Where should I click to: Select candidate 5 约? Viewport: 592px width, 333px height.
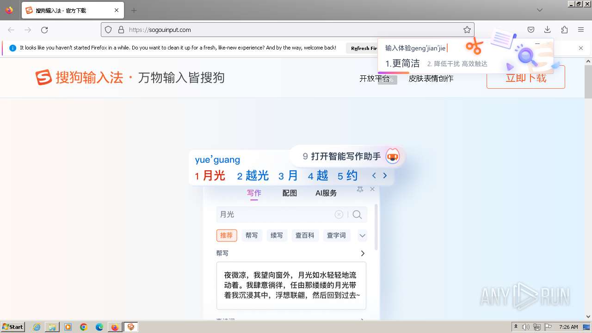(348, 176)
